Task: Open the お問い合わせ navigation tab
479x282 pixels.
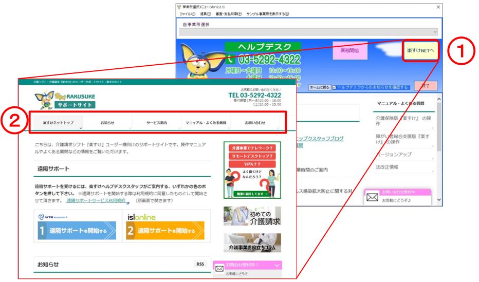Action: 255,122
